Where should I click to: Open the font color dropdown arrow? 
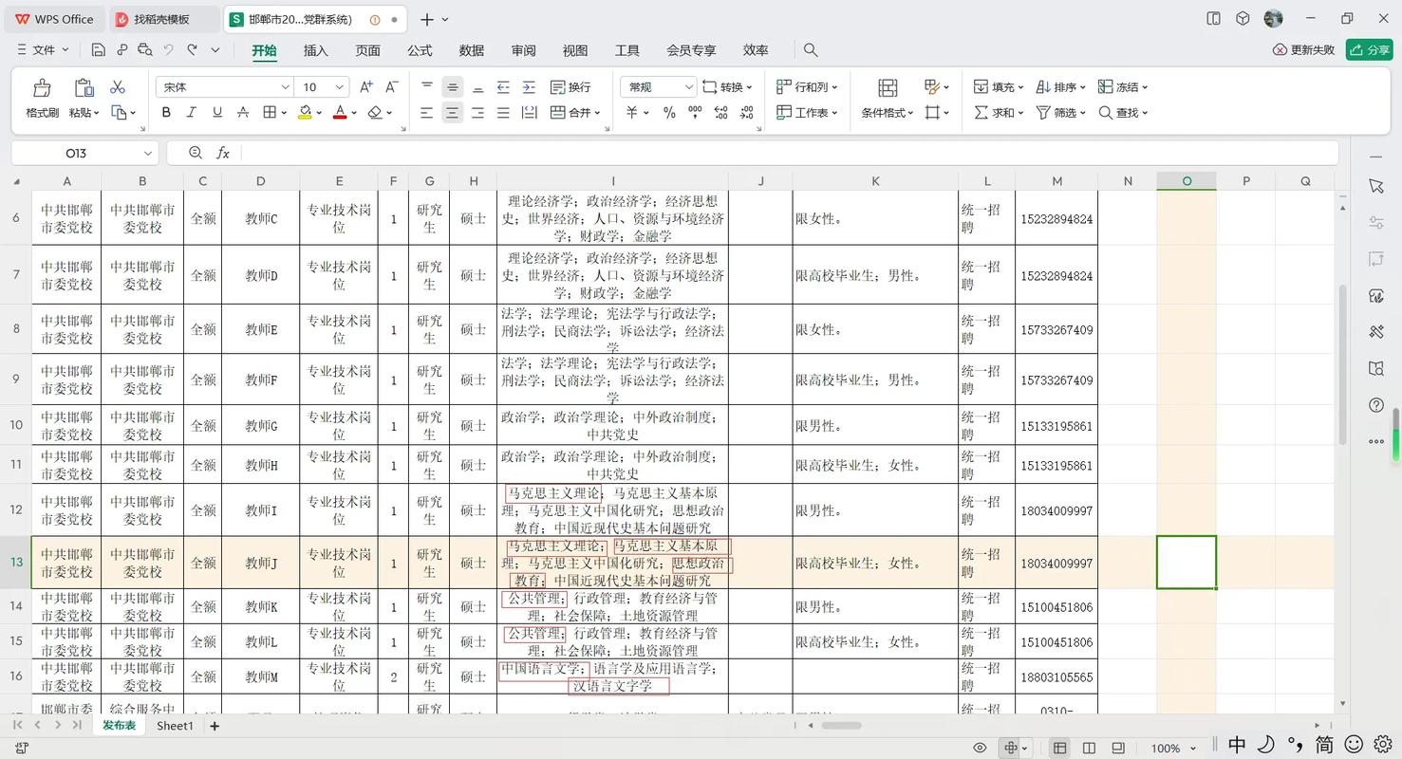354,113
